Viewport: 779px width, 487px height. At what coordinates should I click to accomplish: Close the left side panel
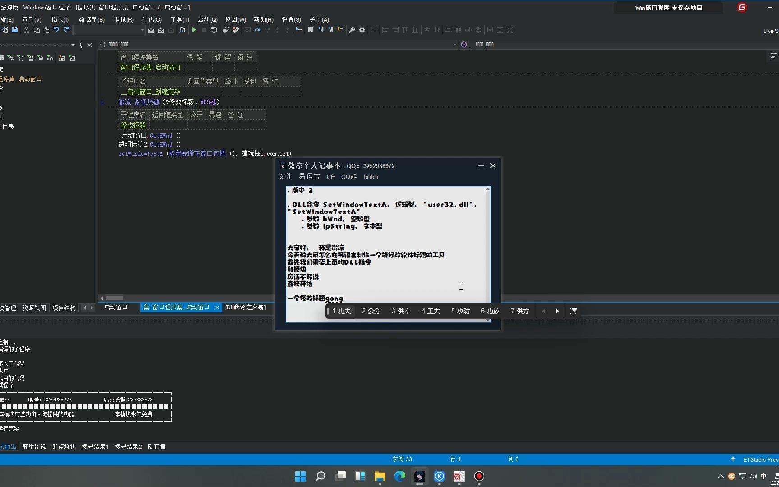point(89,45)
